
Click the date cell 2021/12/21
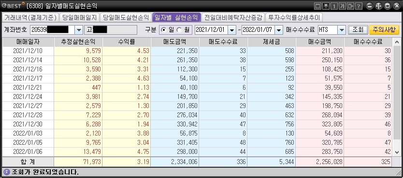click(x=28, y=87)
